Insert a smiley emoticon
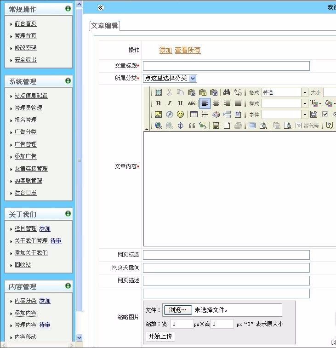Screen dimensions: 336x348 click(180, 114)
